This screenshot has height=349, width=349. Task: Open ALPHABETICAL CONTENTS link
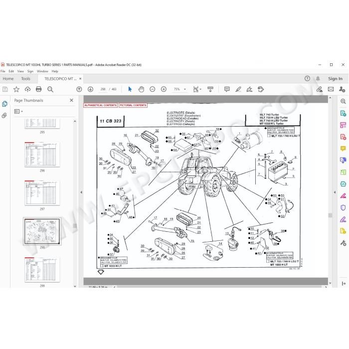tap(100, 105)
